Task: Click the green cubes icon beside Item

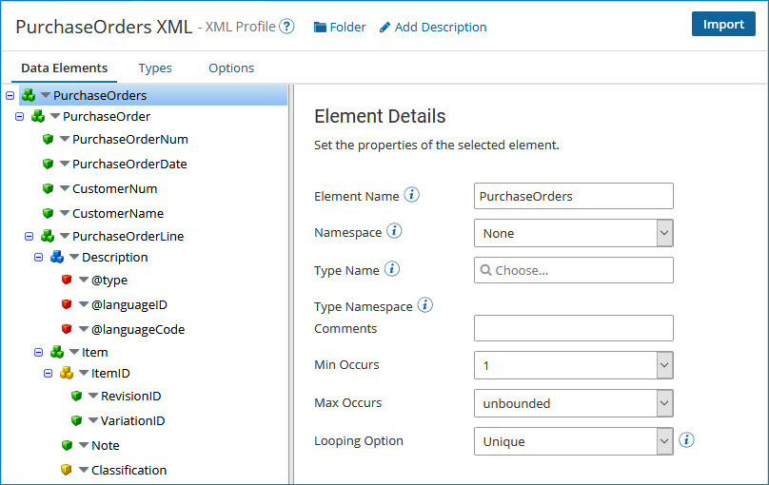Action: pos(57,352)
